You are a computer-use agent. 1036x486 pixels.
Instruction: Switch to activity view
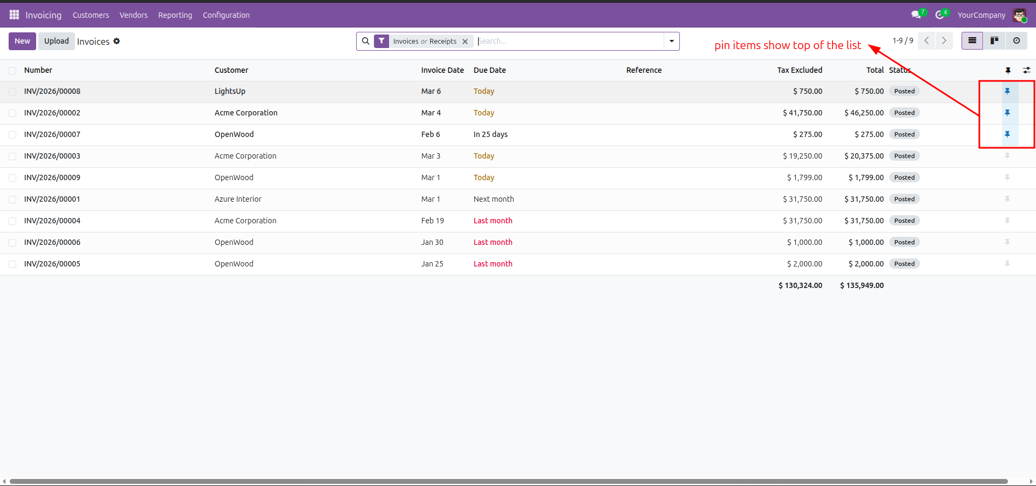click(1016, 41)
